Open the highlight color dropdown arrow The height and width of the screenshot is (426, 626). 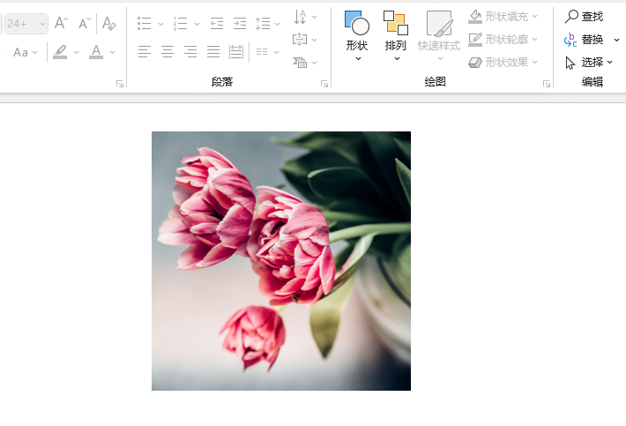tap(76, 52)
